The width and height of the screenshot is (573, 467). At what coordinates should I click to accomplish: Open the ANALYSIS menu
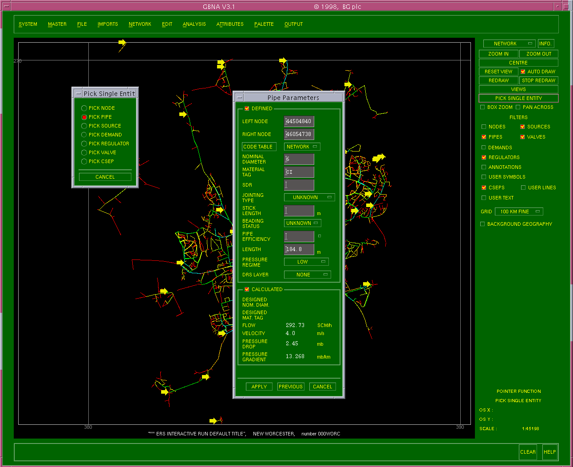point(194,24)
